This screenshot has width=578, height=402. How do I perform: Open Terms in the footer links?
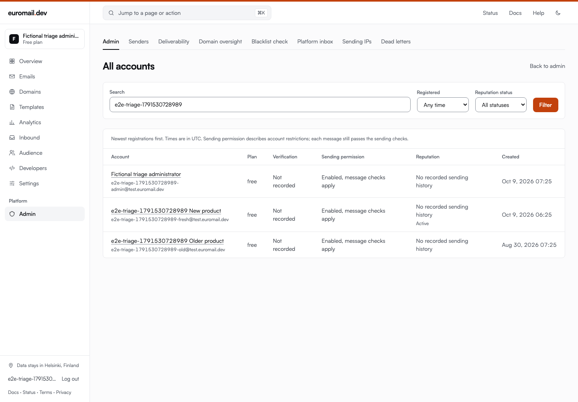[x=46, y=392]
